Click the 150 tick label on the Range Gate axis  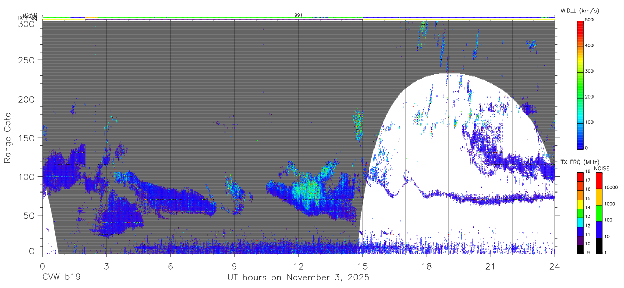27,138
